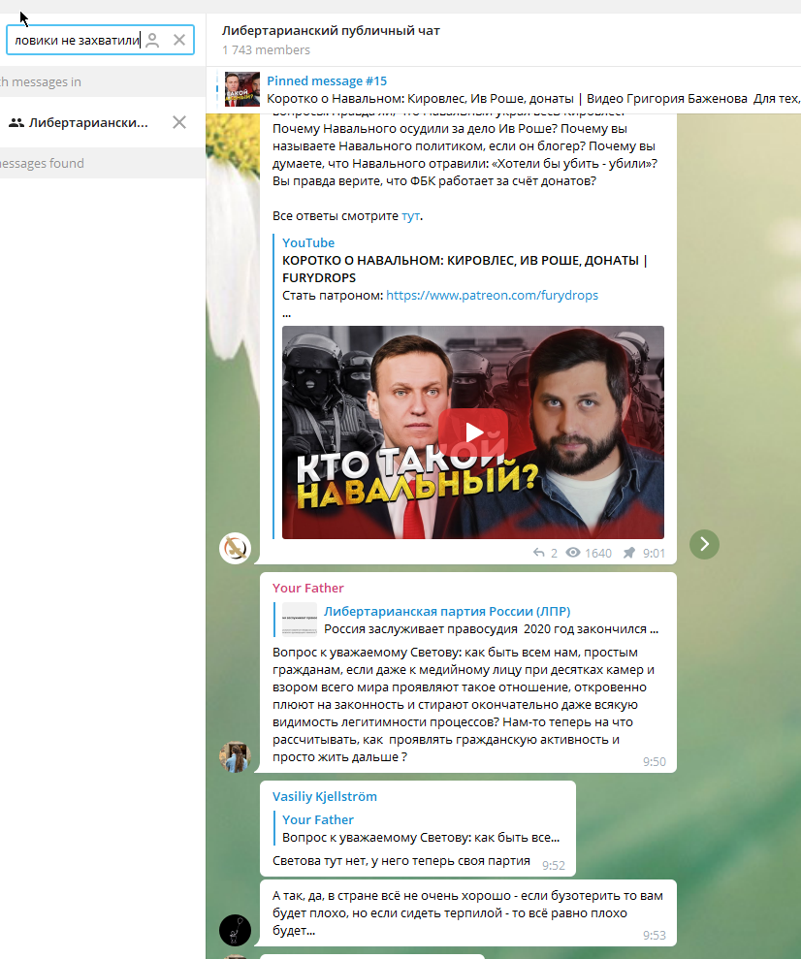Open Your Father's avatar photo
The width and height of the screenshot is (801, 959).
pyautogui.click(x=236, y=757)
